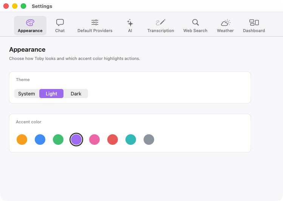Select the Dark theme option

click(x=76, y=94)
